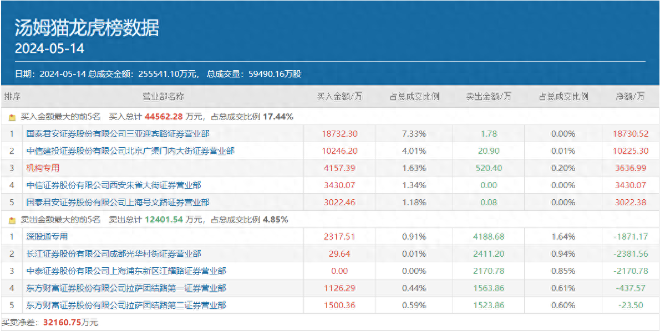Click percentage 7.33% in first row
Viewport: 660px width, 332px height.
point(414,134)
